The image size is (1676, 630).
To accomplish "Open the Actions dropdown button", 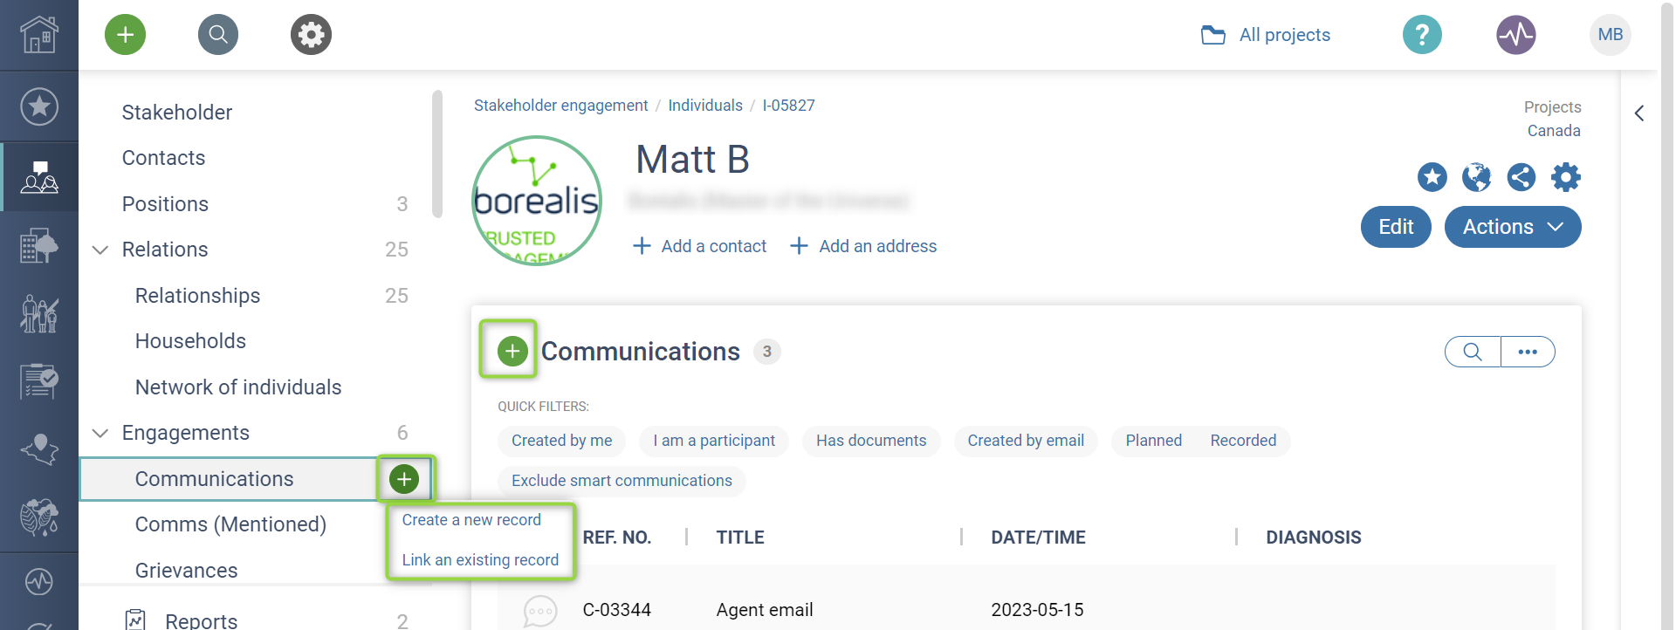I will click(1512, 227).
